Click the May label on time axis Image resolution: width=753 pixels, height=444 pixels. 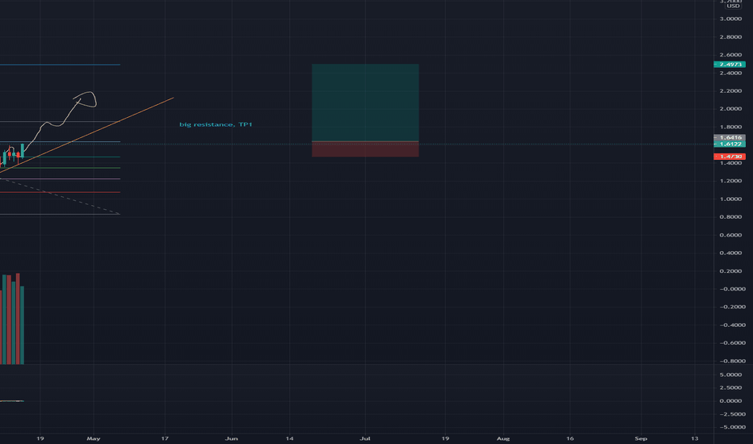[93, 438]
